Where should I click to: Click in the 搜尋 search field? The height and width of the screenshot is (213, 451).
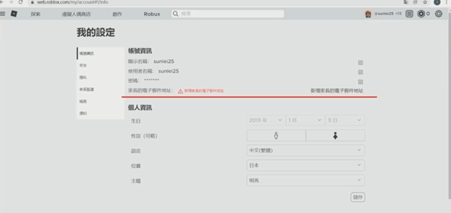pos(228,14)
